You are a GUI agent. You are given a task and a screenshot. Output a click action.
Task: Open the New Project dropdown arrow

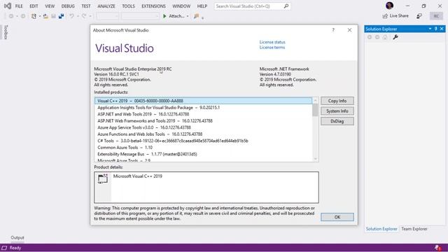point(39,16)
